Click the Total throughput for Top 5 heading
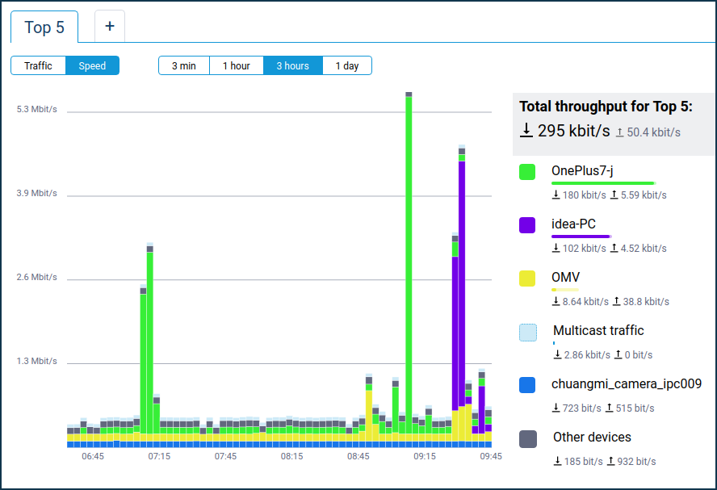The height and width of the screenshot is (490, 717). (606, 107)
